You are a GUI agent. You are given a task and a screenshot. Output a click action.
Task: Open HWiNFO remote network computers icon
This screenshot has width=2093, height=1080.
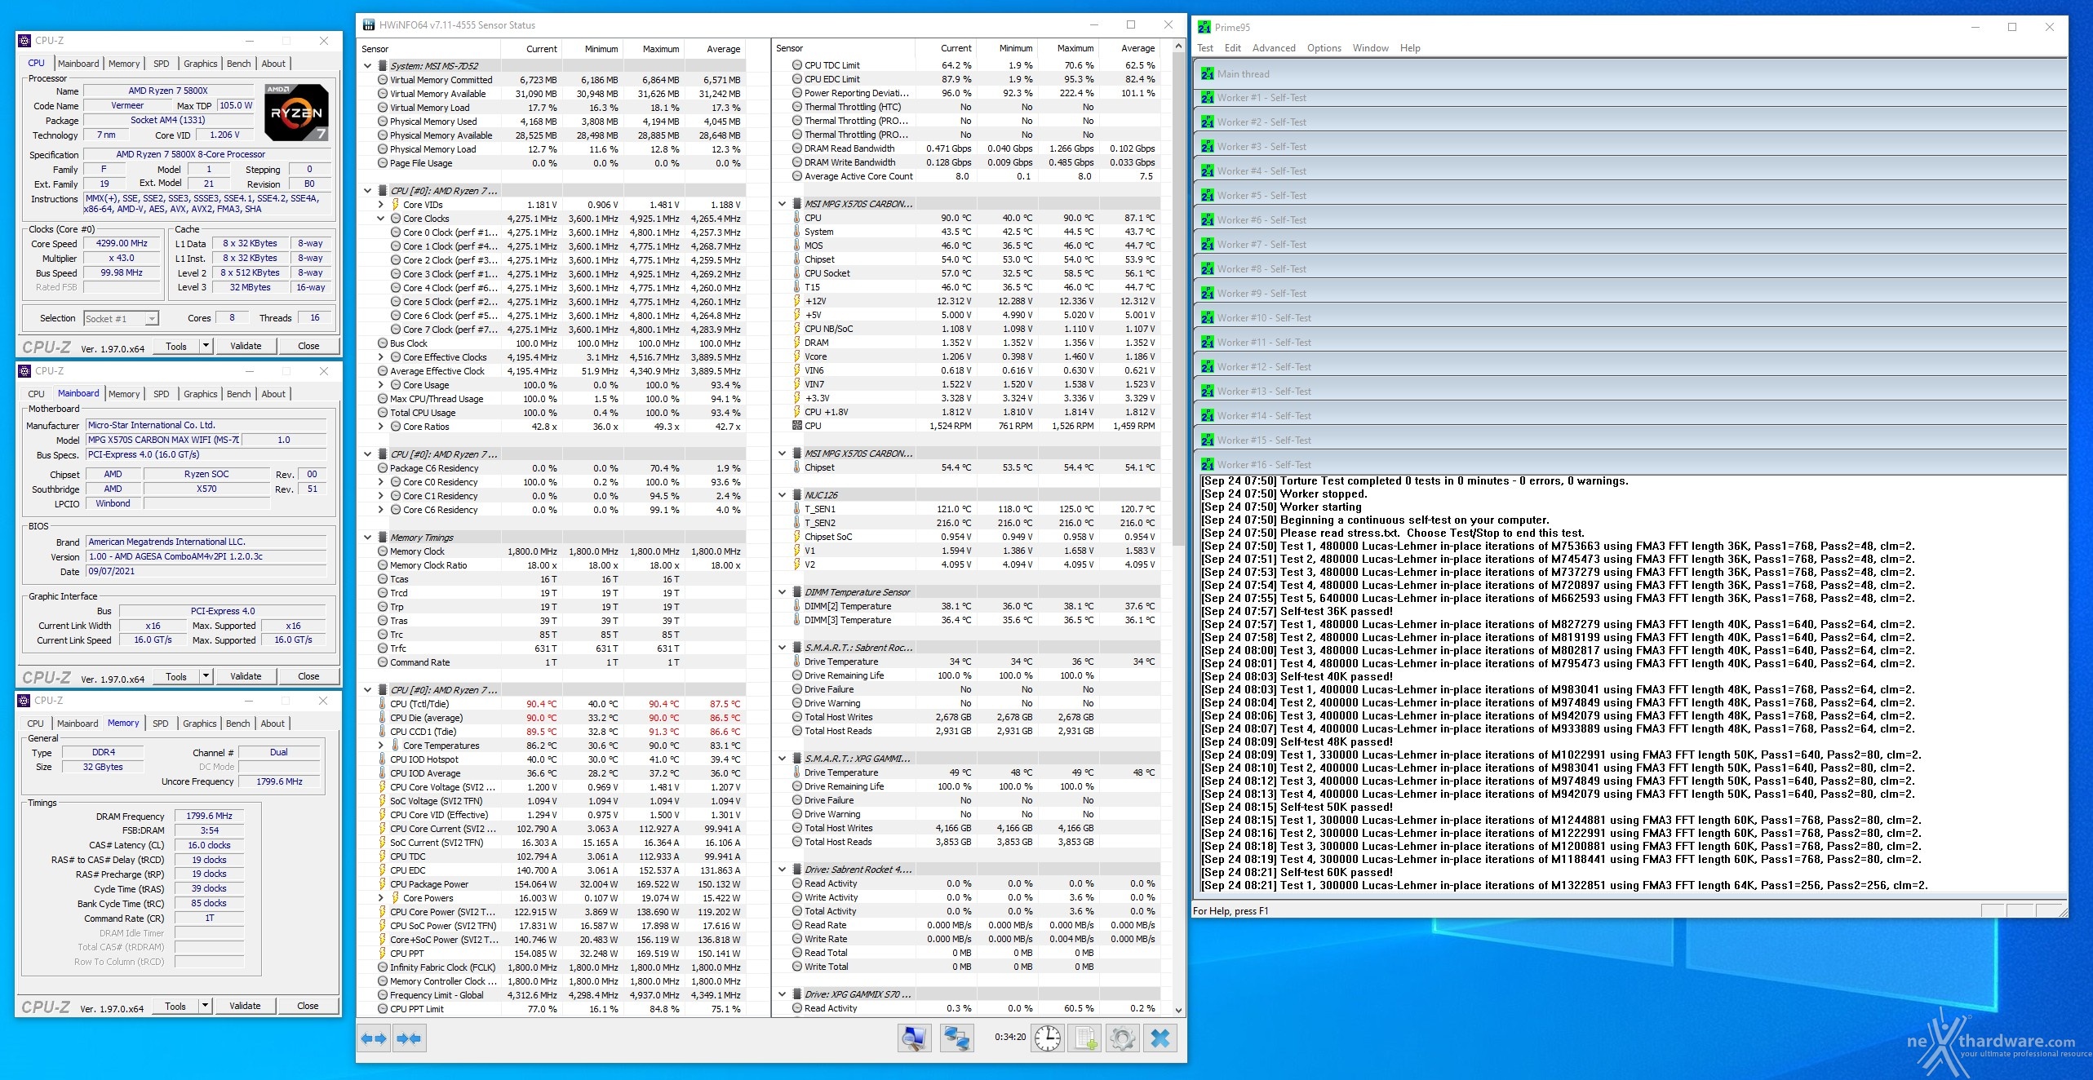(x=956, y=1038)
